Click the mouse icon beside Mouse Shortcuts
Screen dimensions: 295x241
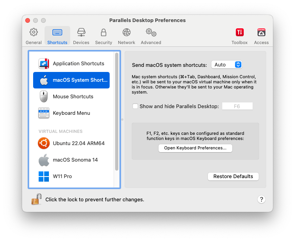44,97
